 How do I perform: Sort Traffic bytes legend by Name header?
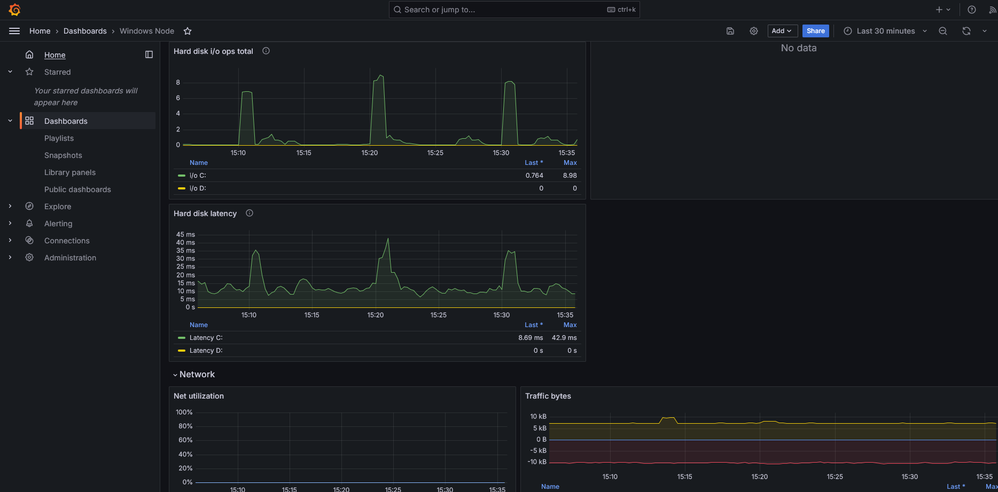[x=550, y=486]
